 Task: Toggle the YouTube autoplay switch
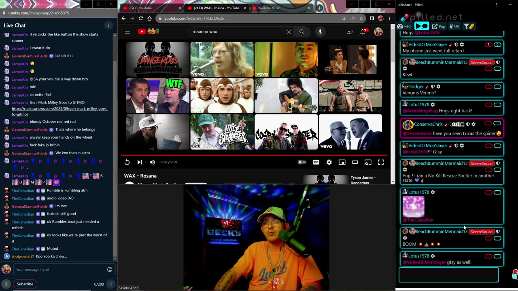click(x=302, y=162)
